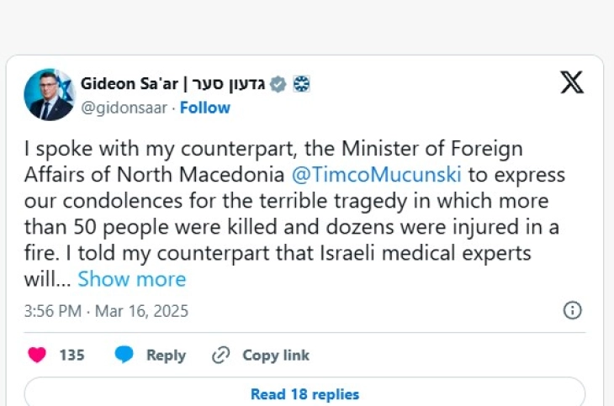The height and width of the screenshot is (406, 614).
Task: Click the chain link copy icon
Action: point(221,355)
